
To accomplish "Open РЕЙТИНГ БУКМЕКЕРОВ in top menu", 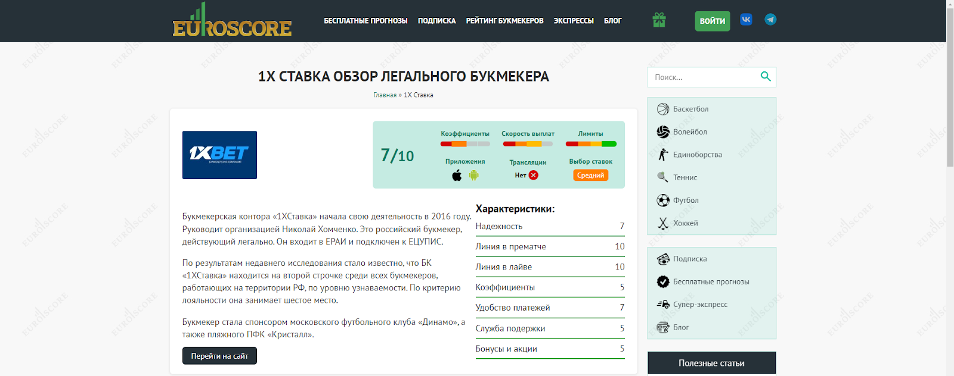I will (504, 21).
